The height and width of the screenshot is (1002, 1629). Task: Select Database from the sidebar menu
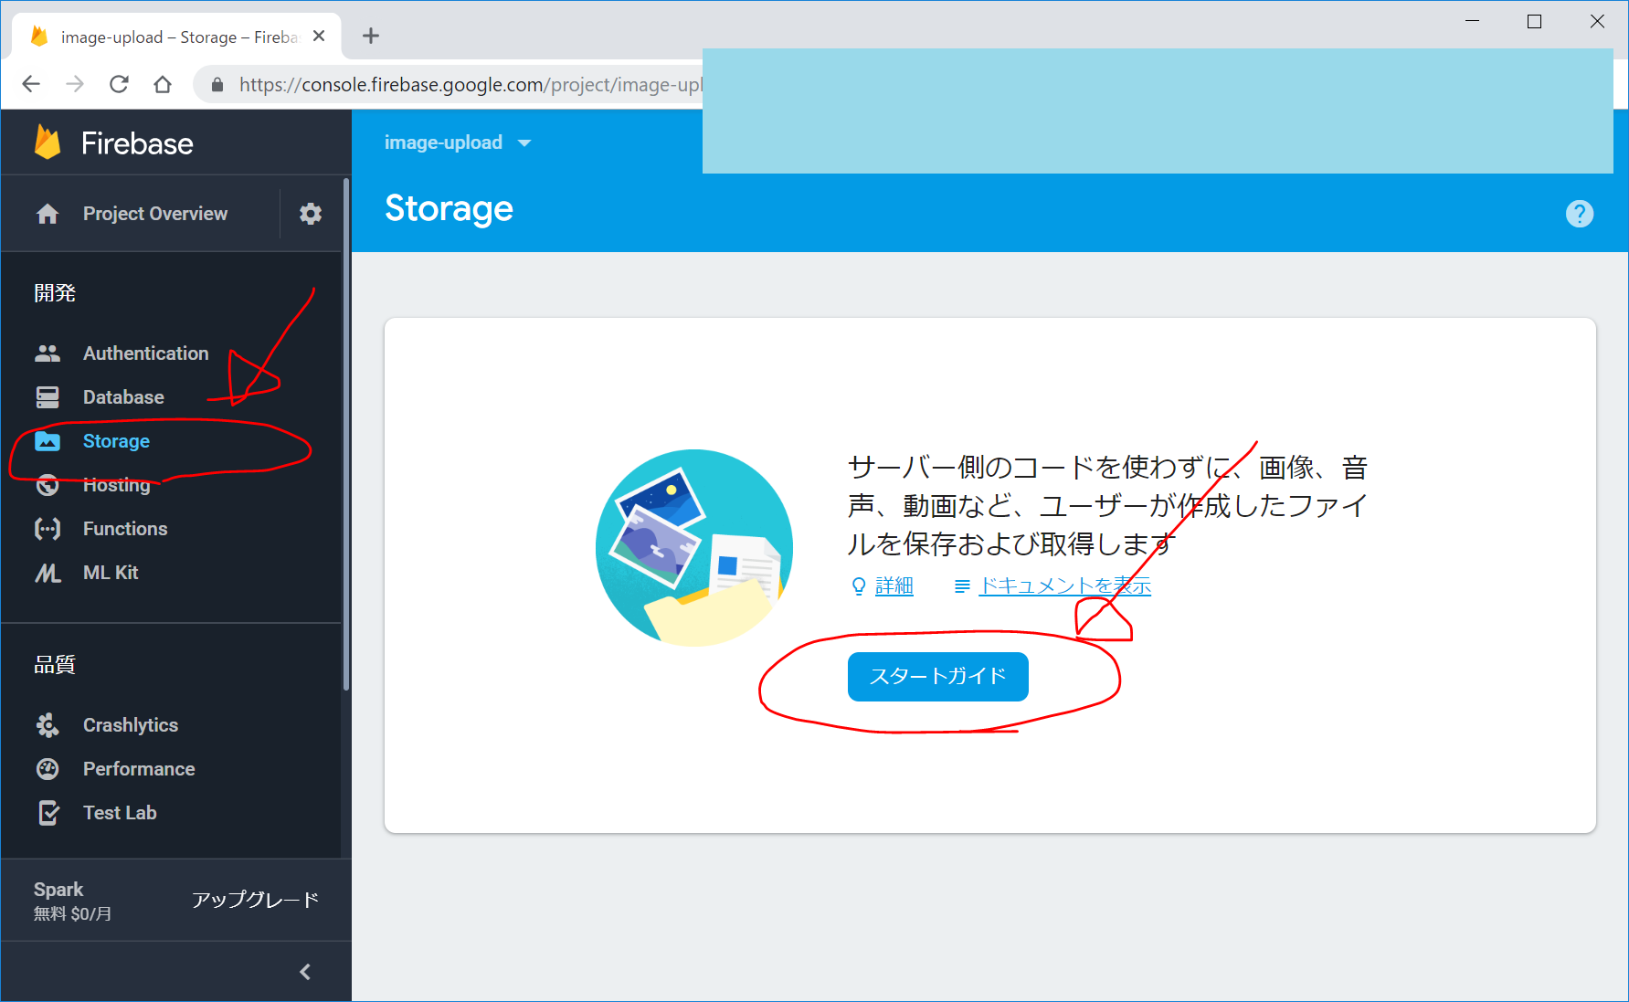coord(123,397)
